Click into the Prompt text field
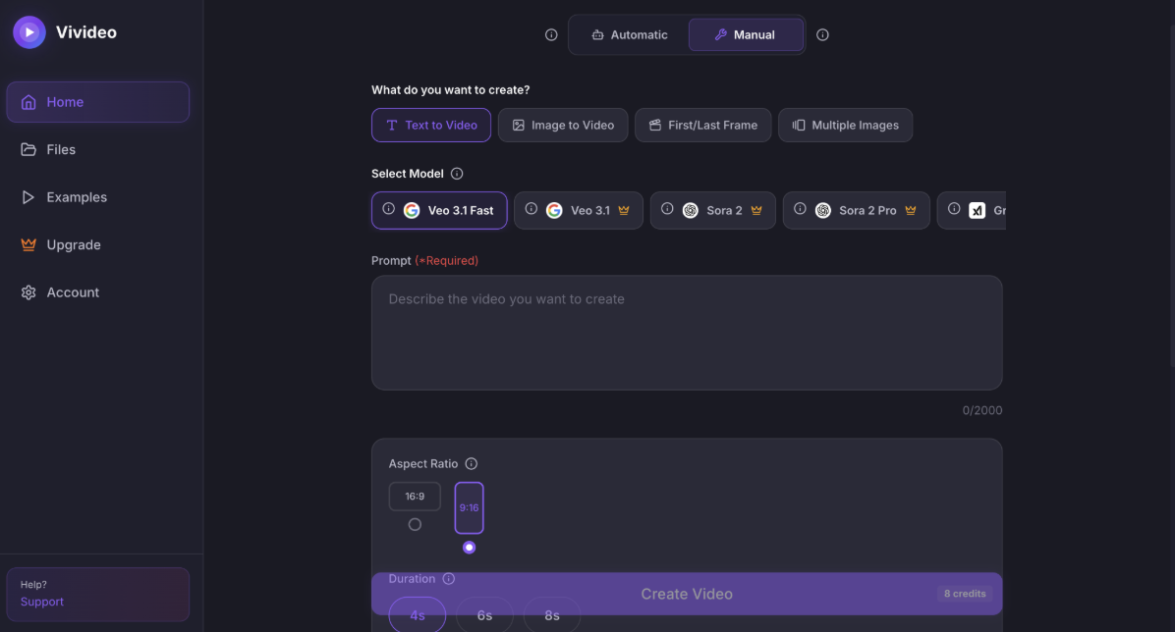1175x632 pixels. (x=686, y=333)
